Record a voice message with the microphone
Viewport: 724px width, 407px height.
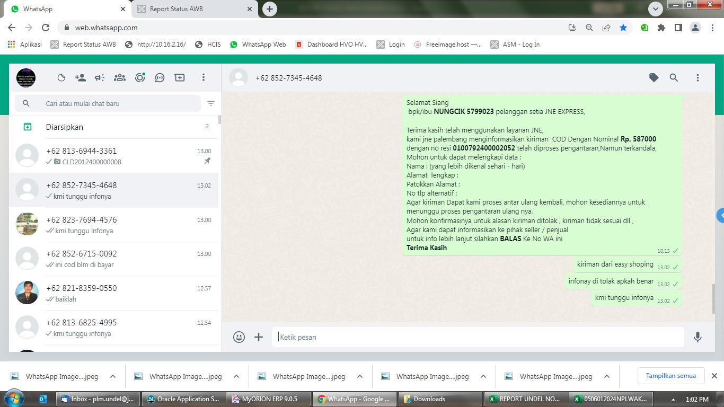[x=697, y=337]
